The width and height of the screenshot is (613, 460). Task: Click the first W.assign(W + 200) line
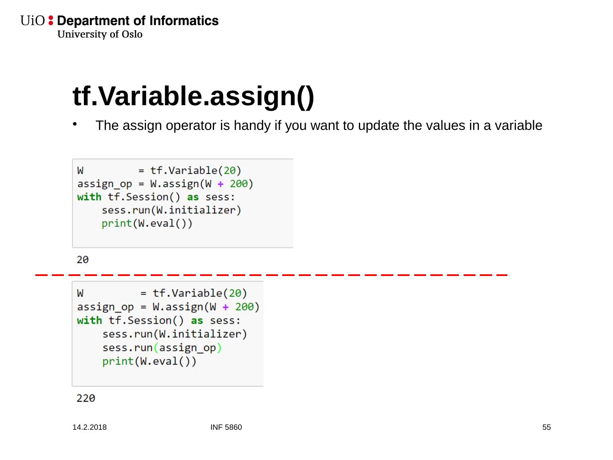click(165, 184)
